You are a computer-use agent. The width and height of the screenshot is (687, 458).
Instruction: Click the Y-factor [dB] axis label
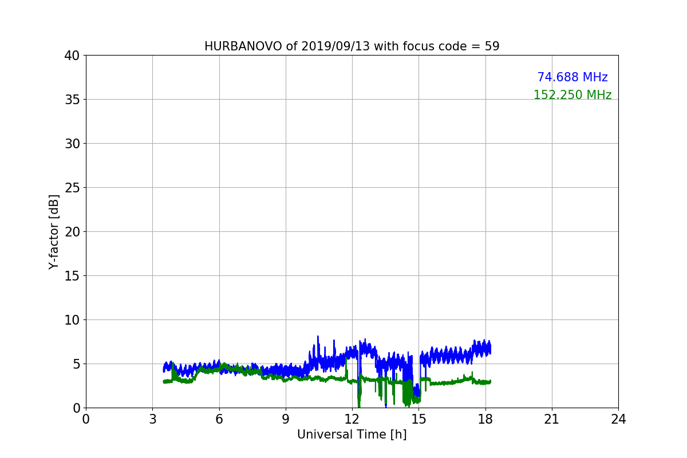54,231
